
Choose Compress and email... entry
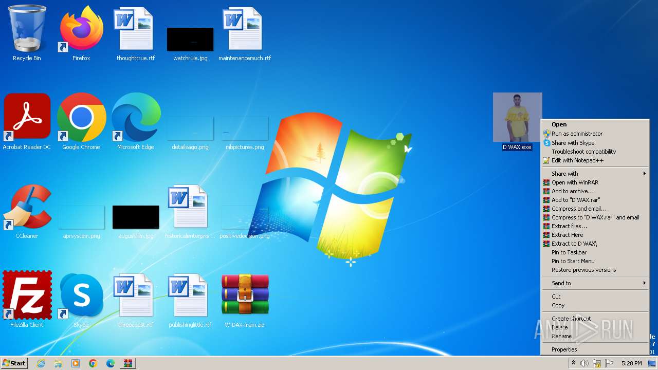pyautogui.click(x=595, y=209)
